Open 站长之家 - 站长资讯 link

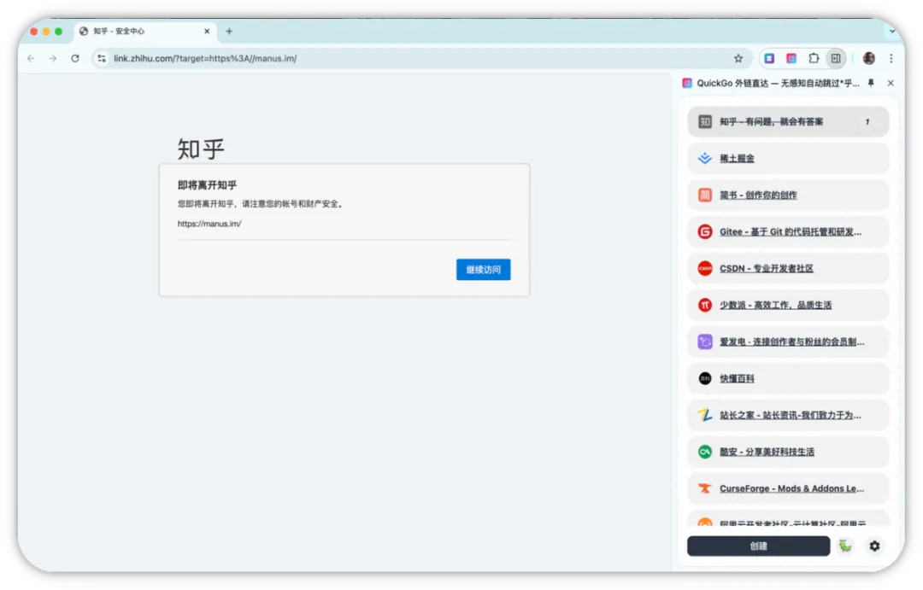tap(791, 415)
